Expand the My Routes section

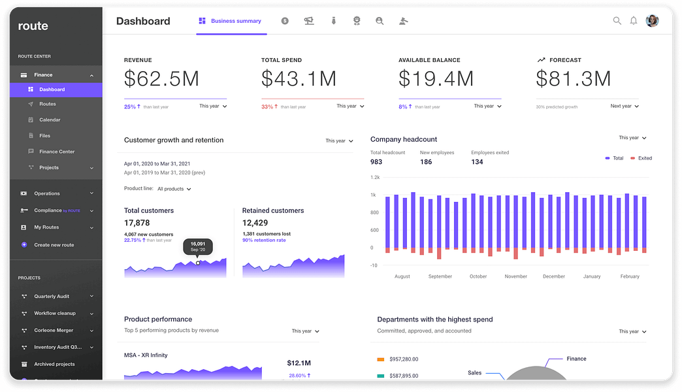click(x=91, y=227)
